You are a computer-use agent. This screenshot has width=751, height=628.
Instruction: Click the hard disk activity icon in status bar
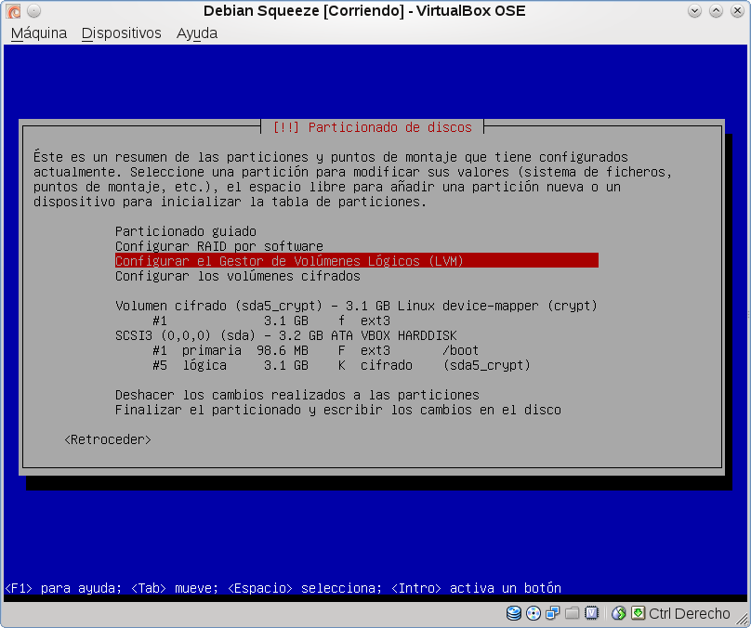(514, 613)
